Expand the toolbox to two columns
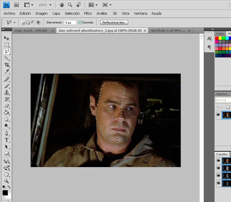The height and width of the screenshot is (202, 231). click(3, 29)
